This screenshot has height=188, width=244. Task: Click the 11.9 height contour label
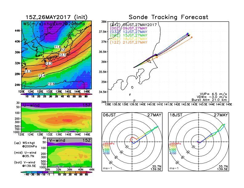pos(58,47)
